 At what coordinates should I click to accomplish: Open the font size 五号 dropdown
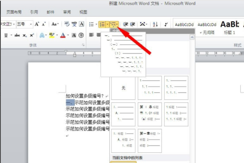[30, 24]
